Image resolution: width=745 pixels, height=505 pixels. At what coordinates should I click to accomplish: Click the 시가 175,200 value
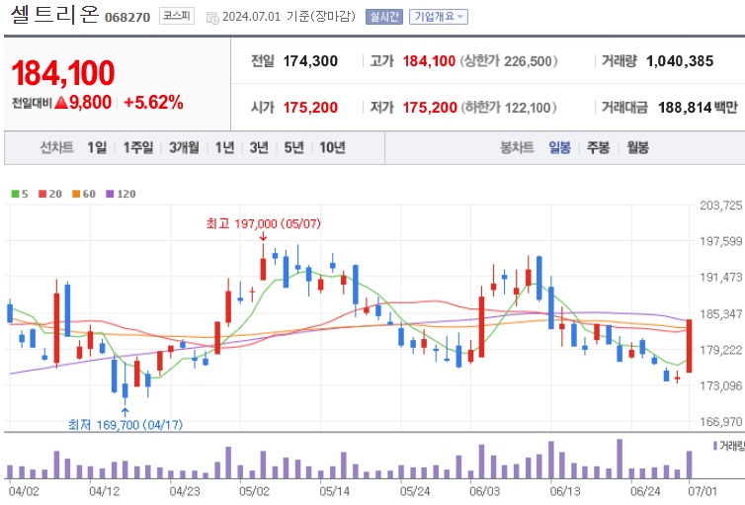310,108
